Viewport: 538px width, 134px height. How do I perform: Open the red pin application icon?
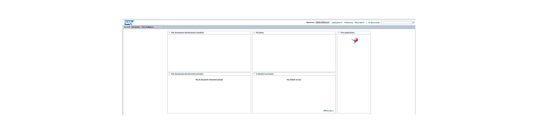(x=355, y=41)
